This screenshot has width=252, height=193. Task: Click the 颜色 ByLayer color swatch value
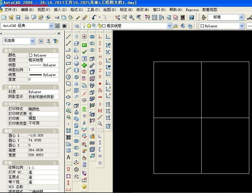(43, 55)
